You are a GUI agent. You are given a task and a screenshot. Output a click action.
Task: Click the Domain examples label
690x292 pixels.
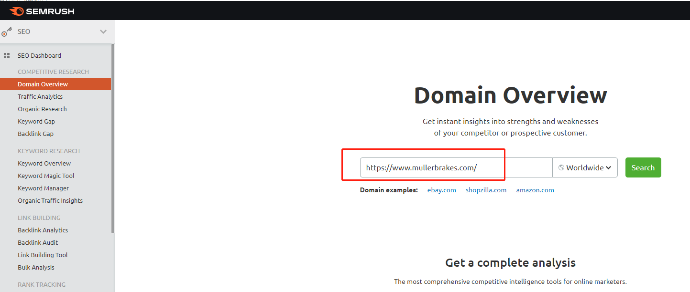pyautogui.click(x=389, y=190)
